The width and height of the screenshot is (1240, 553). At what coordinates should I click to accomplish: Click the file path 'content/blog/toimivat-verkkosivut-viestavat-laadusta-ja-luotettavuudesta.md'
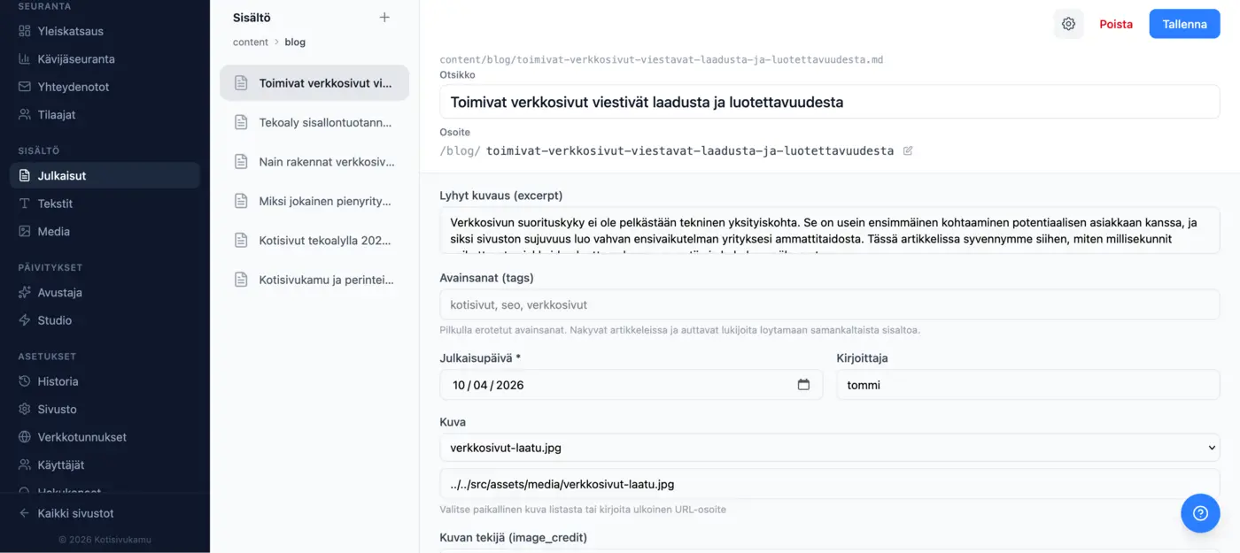point(662,60)
